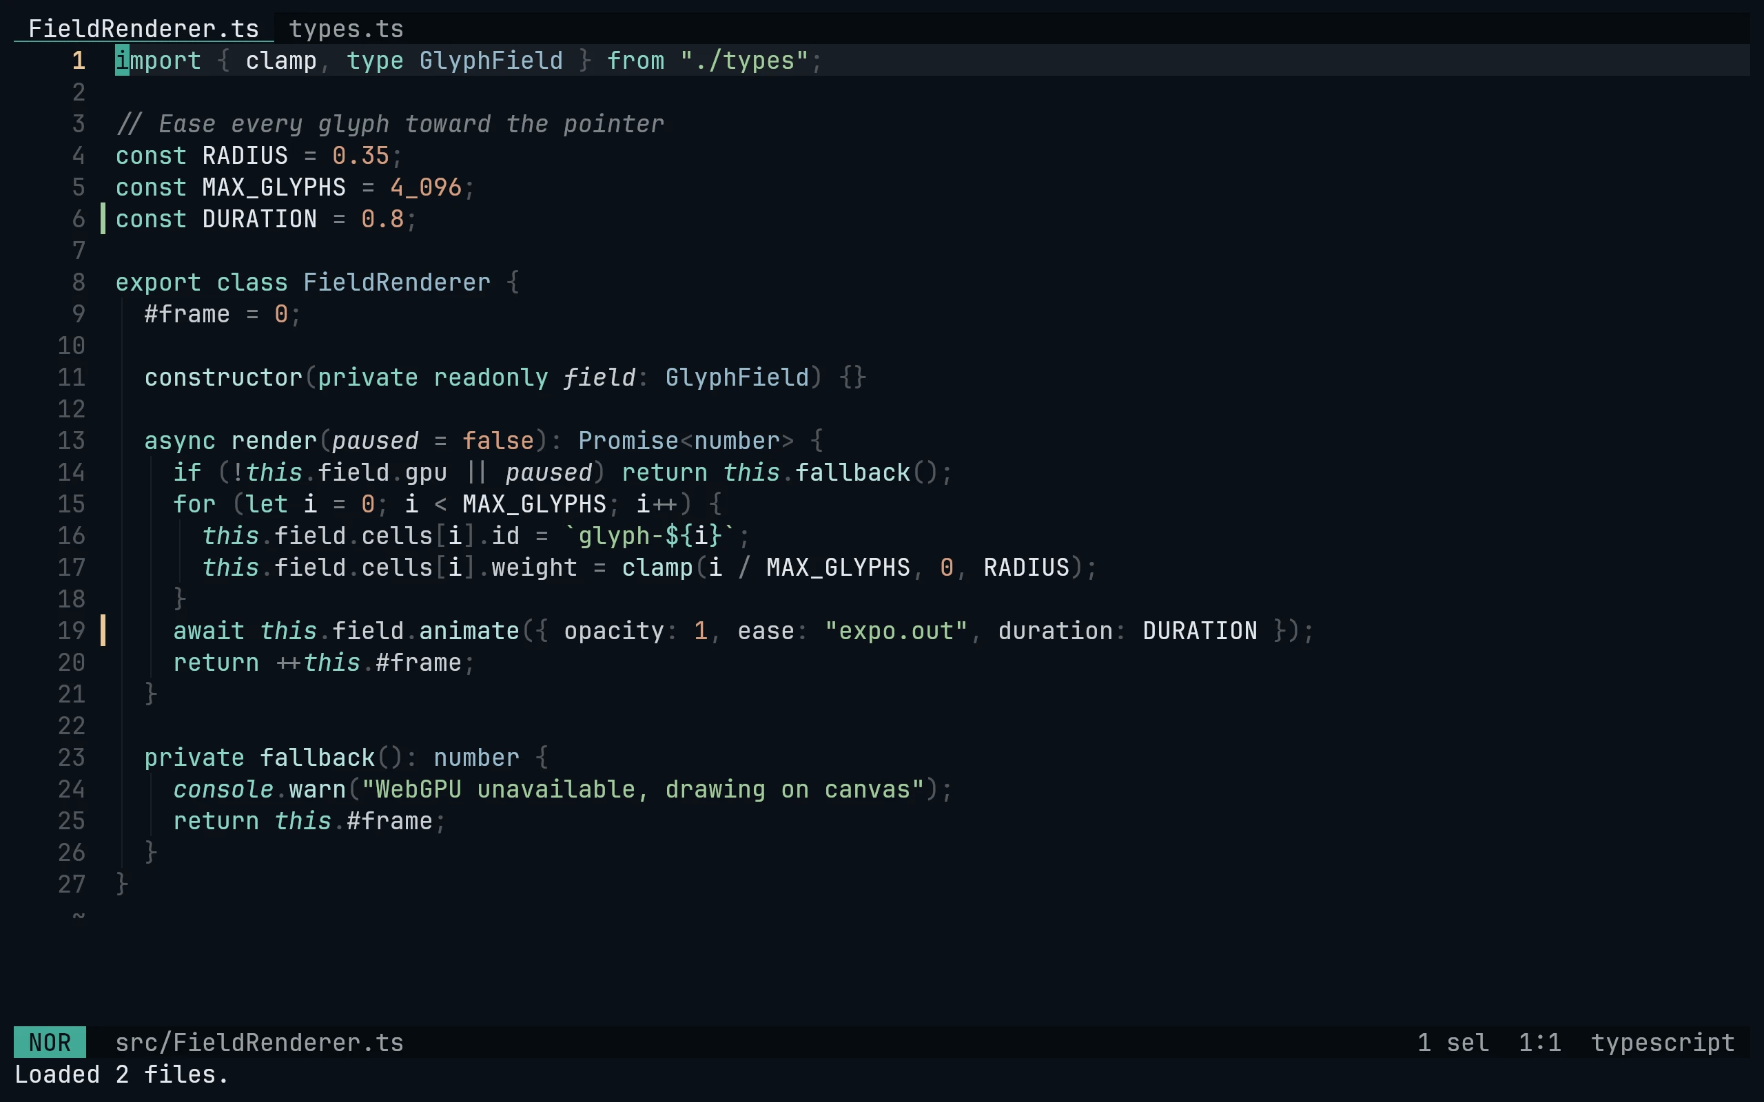Switch to the types.ts buffer tab

point(346,29)
